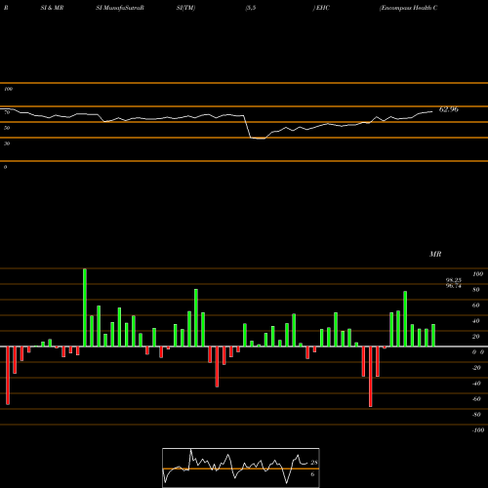Click the 'SI(TM)' header label
The height and width of the screenshot is (488, 488).
point(185,8)
